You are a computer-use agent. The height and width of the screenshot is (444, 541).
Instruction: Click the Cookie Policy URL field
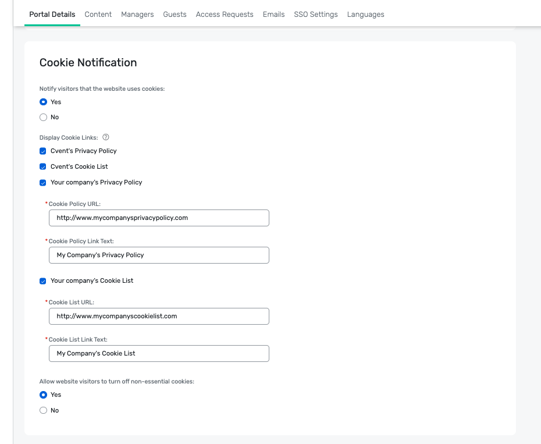coord(159,218)
